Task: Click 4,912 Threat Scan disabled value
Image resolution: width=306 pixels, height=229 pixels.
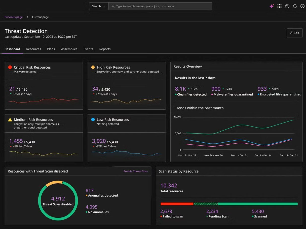Action: pyautogui.click(x=58, y=199)
